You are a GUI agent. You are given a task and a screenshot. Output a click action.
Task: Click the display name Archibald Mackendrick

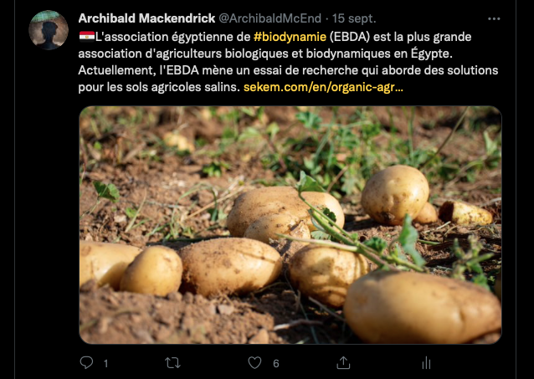tap(146, 18)
